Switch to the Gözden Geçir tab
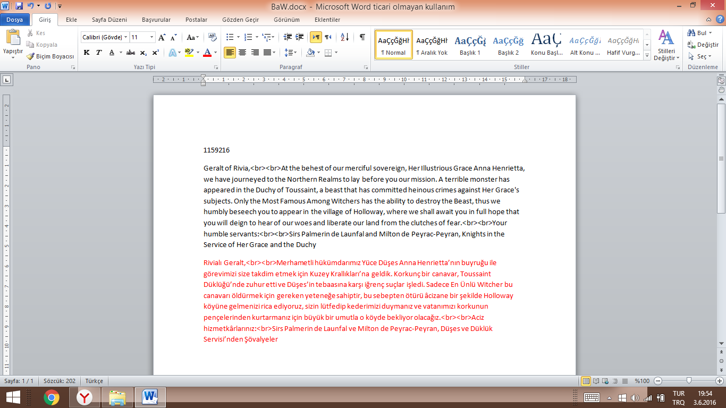The width and height of the screenshot is (726, 408). (x=241, y=20)
